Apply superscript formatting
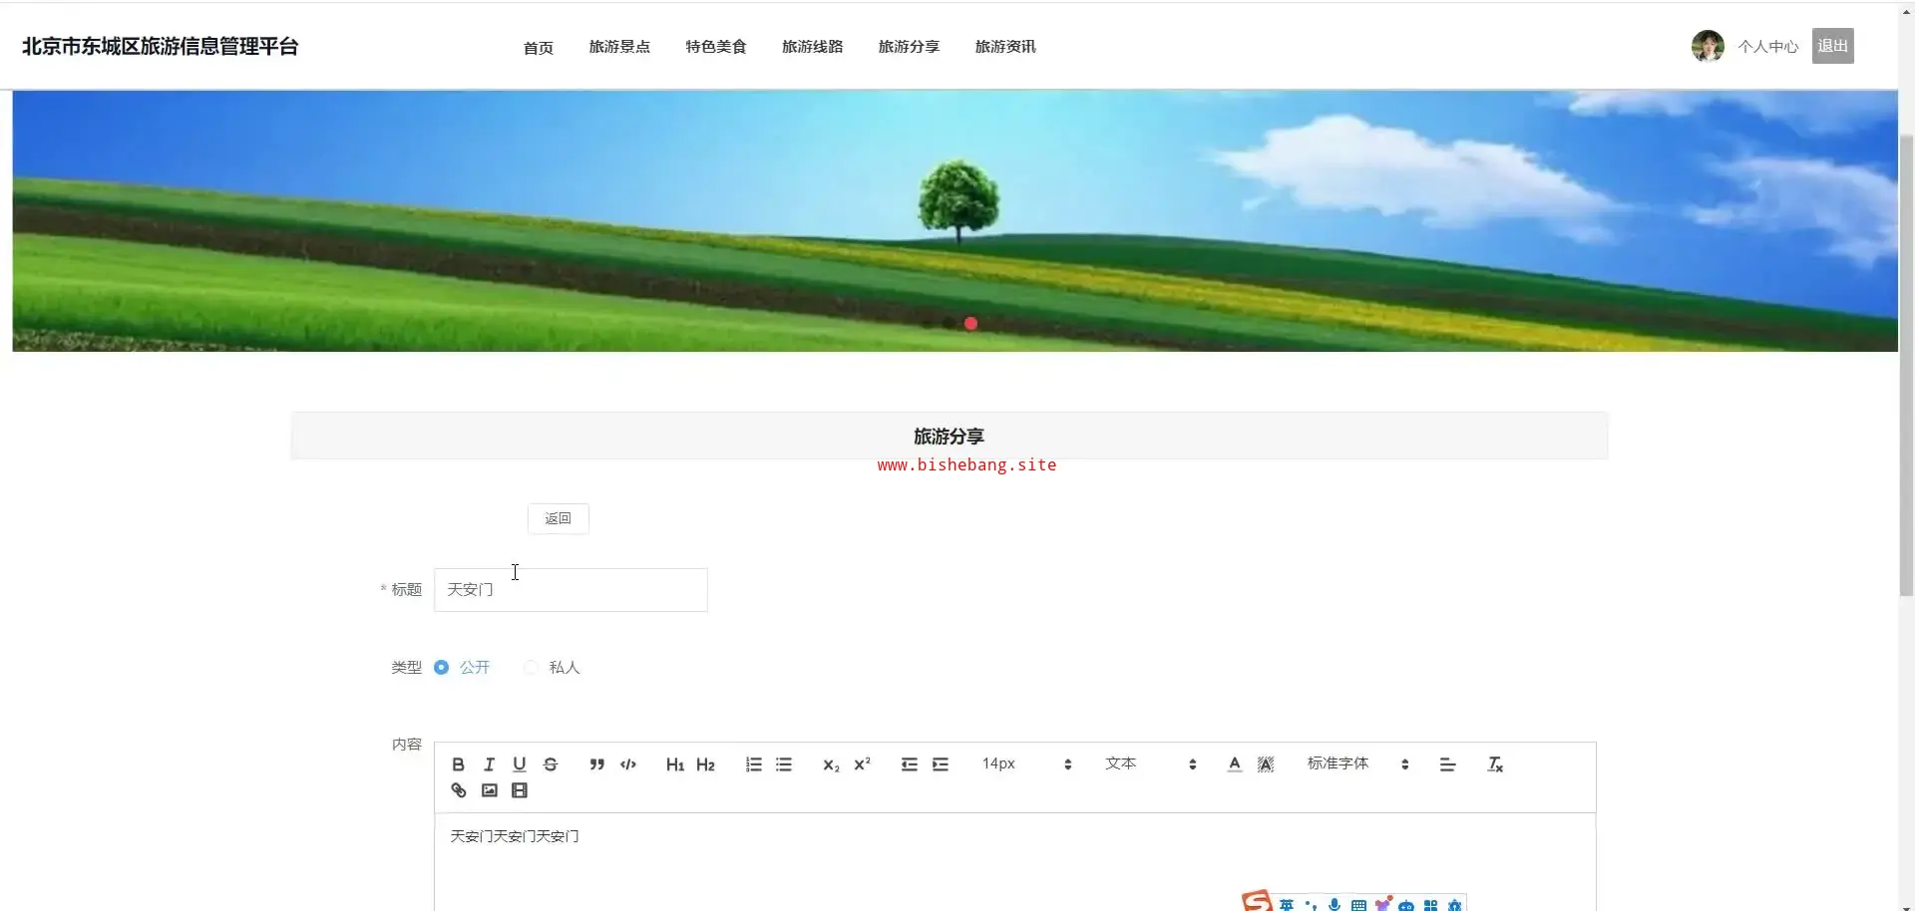 [x=862, y=764]
